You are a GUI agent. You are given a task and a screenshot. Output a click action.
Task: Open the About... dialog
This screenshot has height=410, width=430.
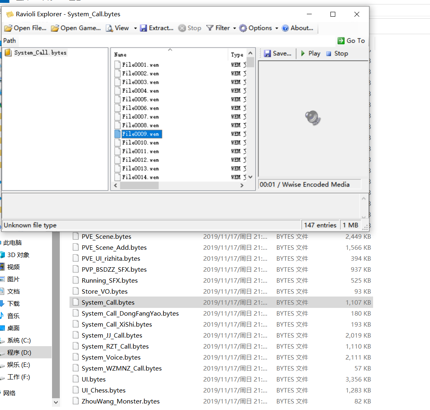(298, 28)
